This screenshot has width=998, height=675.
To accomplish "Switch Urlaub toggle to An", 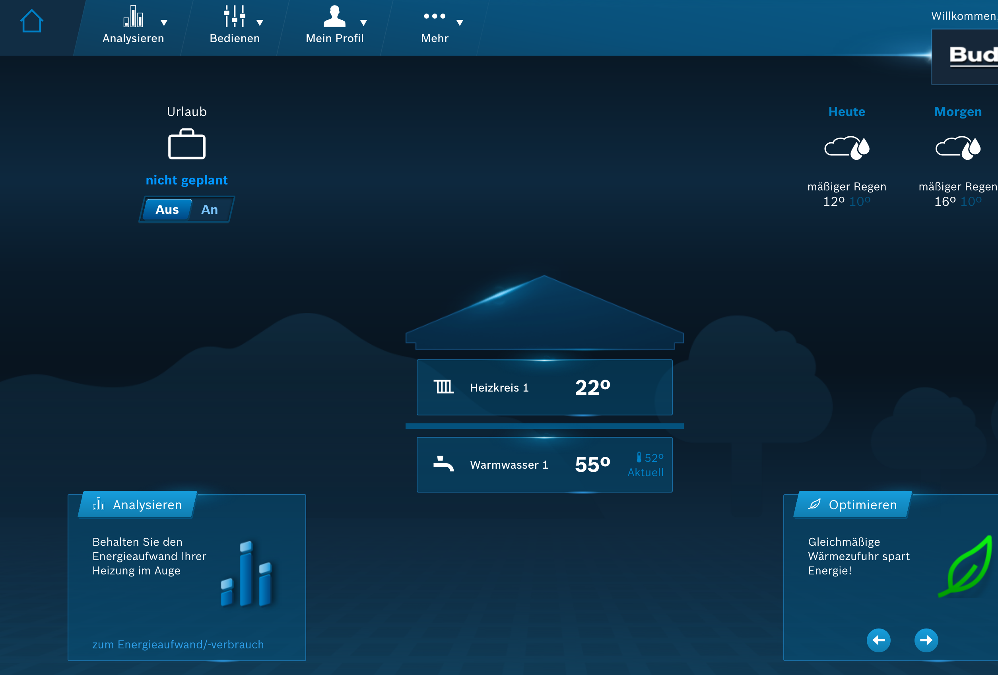I will point(210,209).
